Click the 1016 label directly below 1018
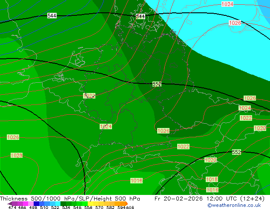This screenshot has height=209, width=270. tap(213, 190)
